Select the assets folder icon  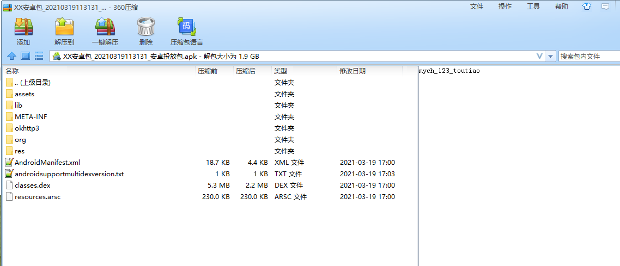click(x=9, y=94)
